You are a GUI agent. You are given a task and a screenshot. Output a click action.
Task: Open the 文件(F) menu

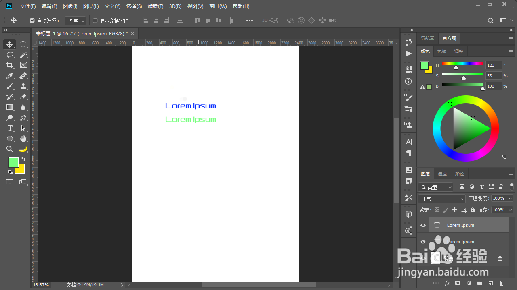pyautogui.click(x=28, y=6)
